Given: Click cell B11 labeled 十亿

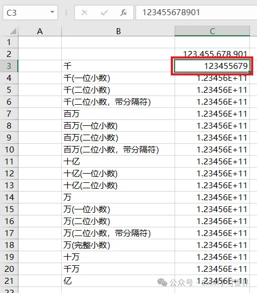Looking at the screenshot, I should (x=118, y=162).
